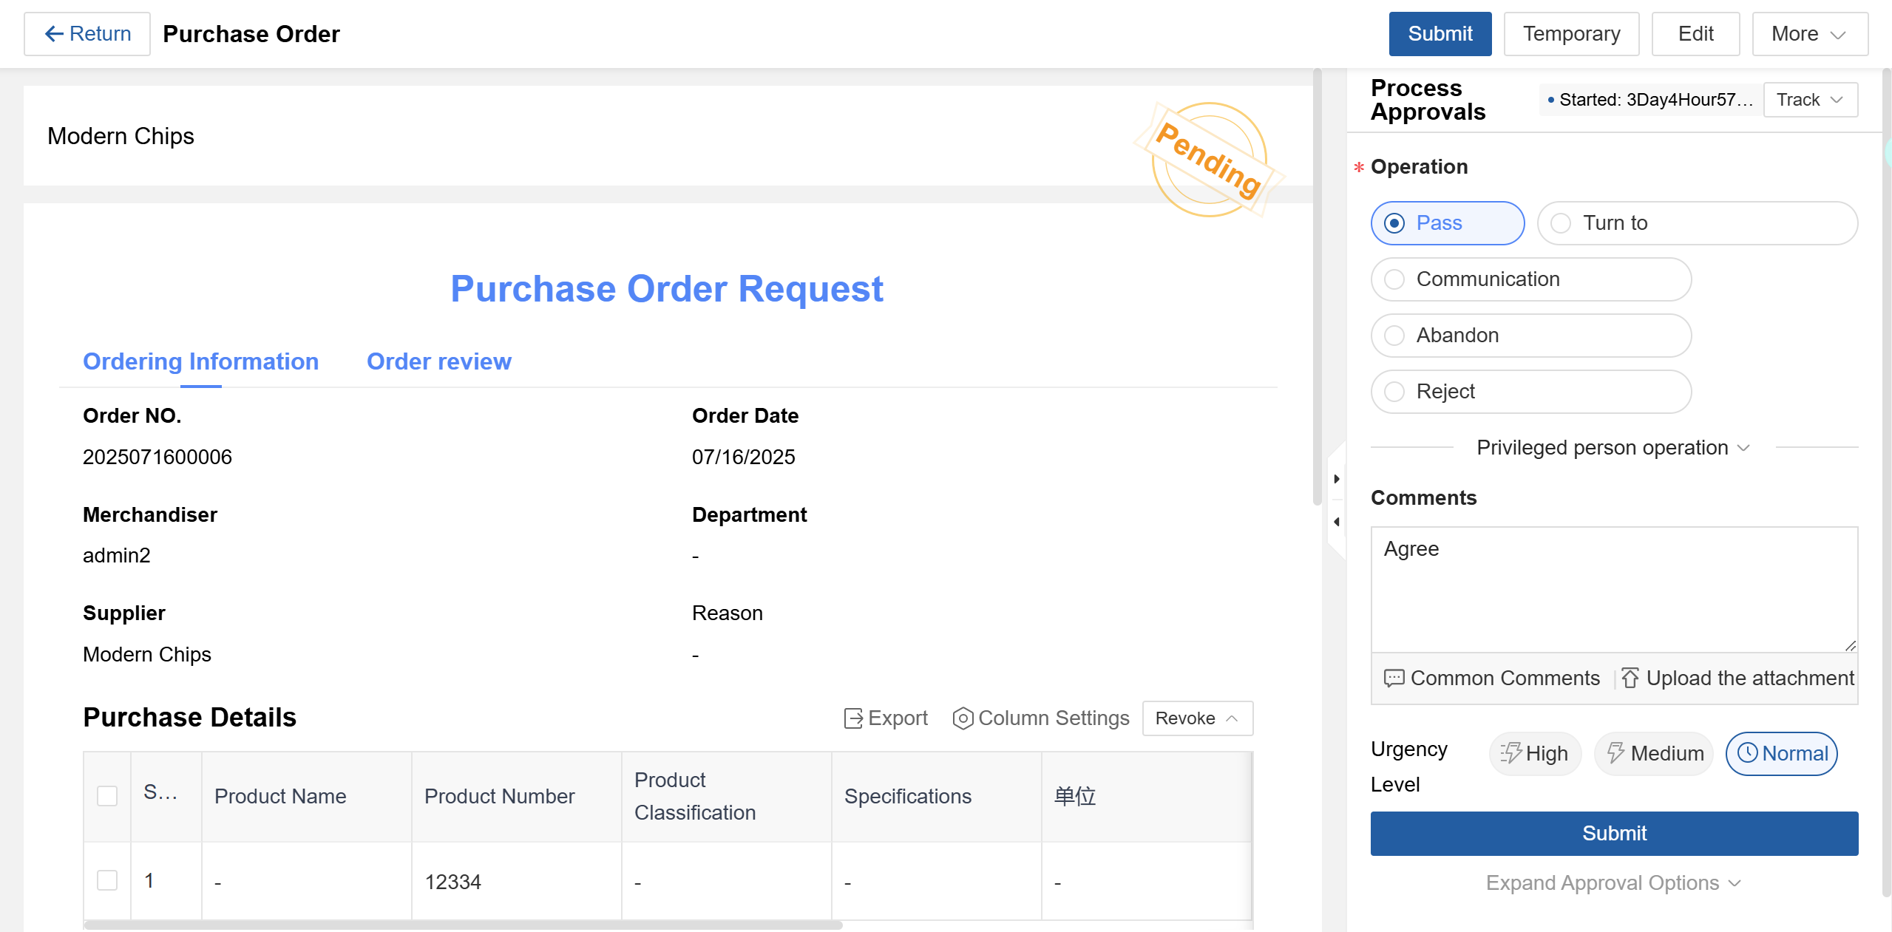Tick the checkbox for row 1
This screenshot has width=1892, height=932.
pos(107,880)
